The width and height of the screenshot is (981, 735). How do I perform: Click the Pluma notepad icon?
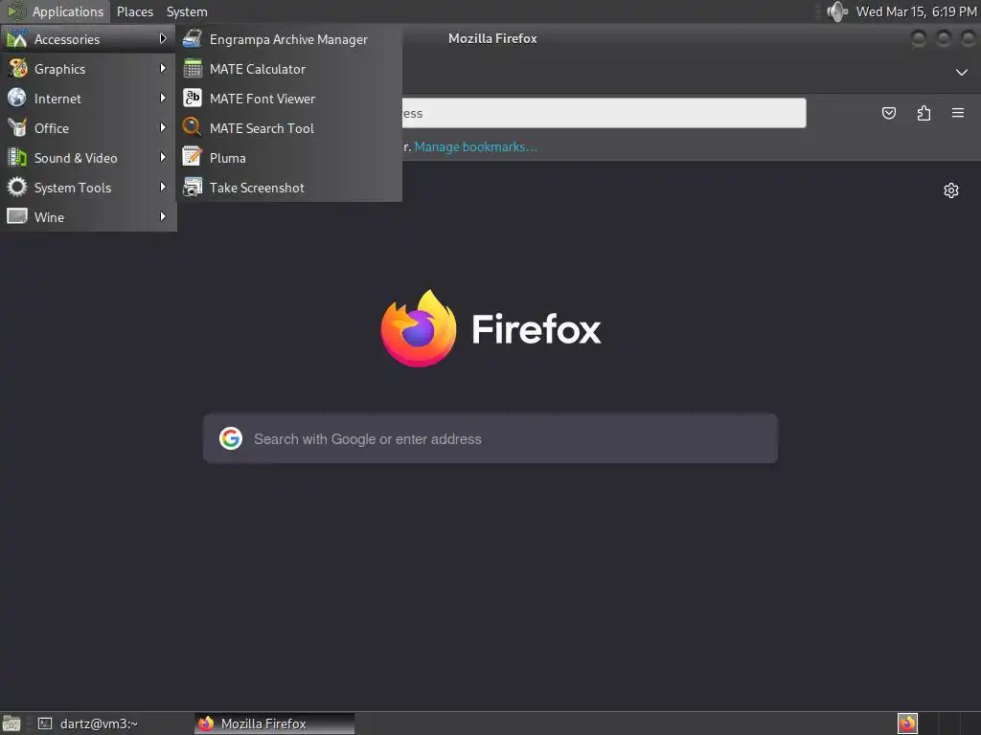192,157
